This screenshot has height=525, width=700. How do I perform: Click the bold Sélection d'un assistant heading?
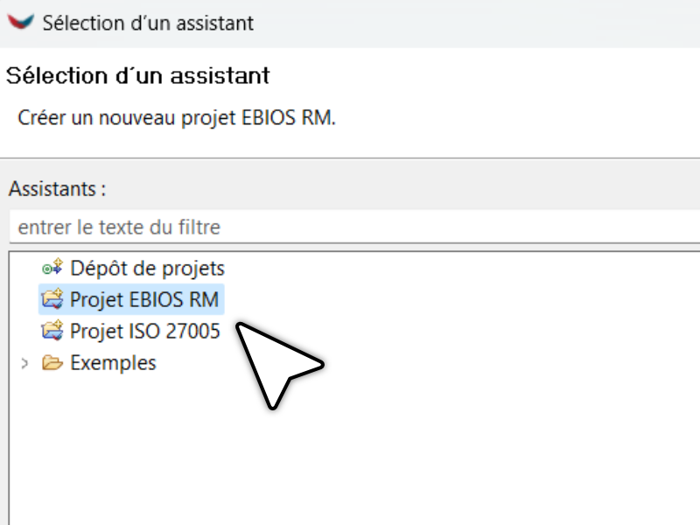click(x=137, y=75)
